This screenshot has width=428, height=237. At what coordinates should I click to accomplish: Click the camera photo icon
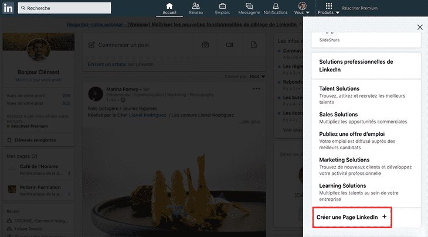pyautogui.click(x=205, y=44)
